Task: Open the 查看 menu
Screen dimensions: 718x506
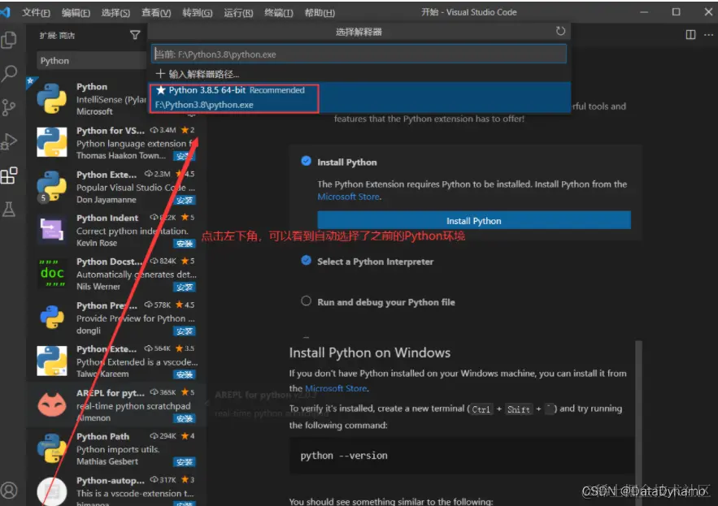Action: [156, 12]
